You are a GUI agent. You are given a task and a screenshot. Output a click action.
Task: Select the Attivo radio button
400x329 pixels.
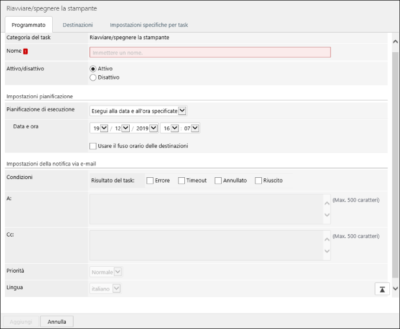tap(92, 69)
